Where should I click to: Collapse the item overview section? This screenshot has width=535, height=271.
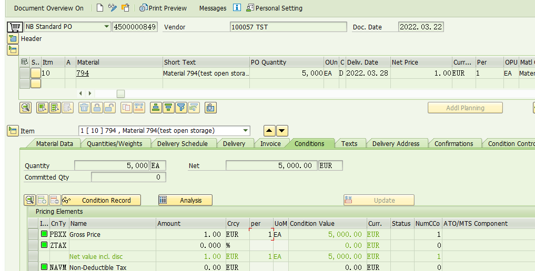pyautogui.click(x=13, y=50)
